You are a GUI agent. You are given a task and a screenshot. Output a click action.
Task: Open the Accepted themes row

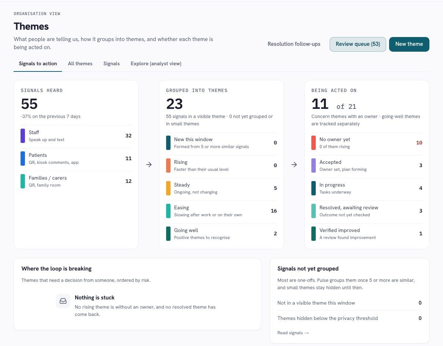(x=367, y=165)
